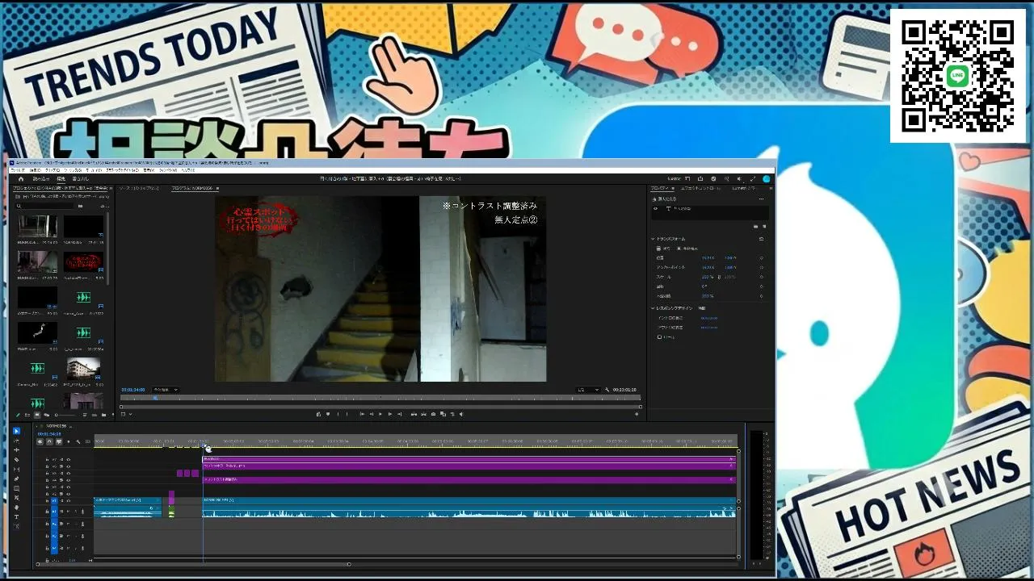Toggle the lock on the A1 track
This screenshot has height=581, width=1034.
47,511
